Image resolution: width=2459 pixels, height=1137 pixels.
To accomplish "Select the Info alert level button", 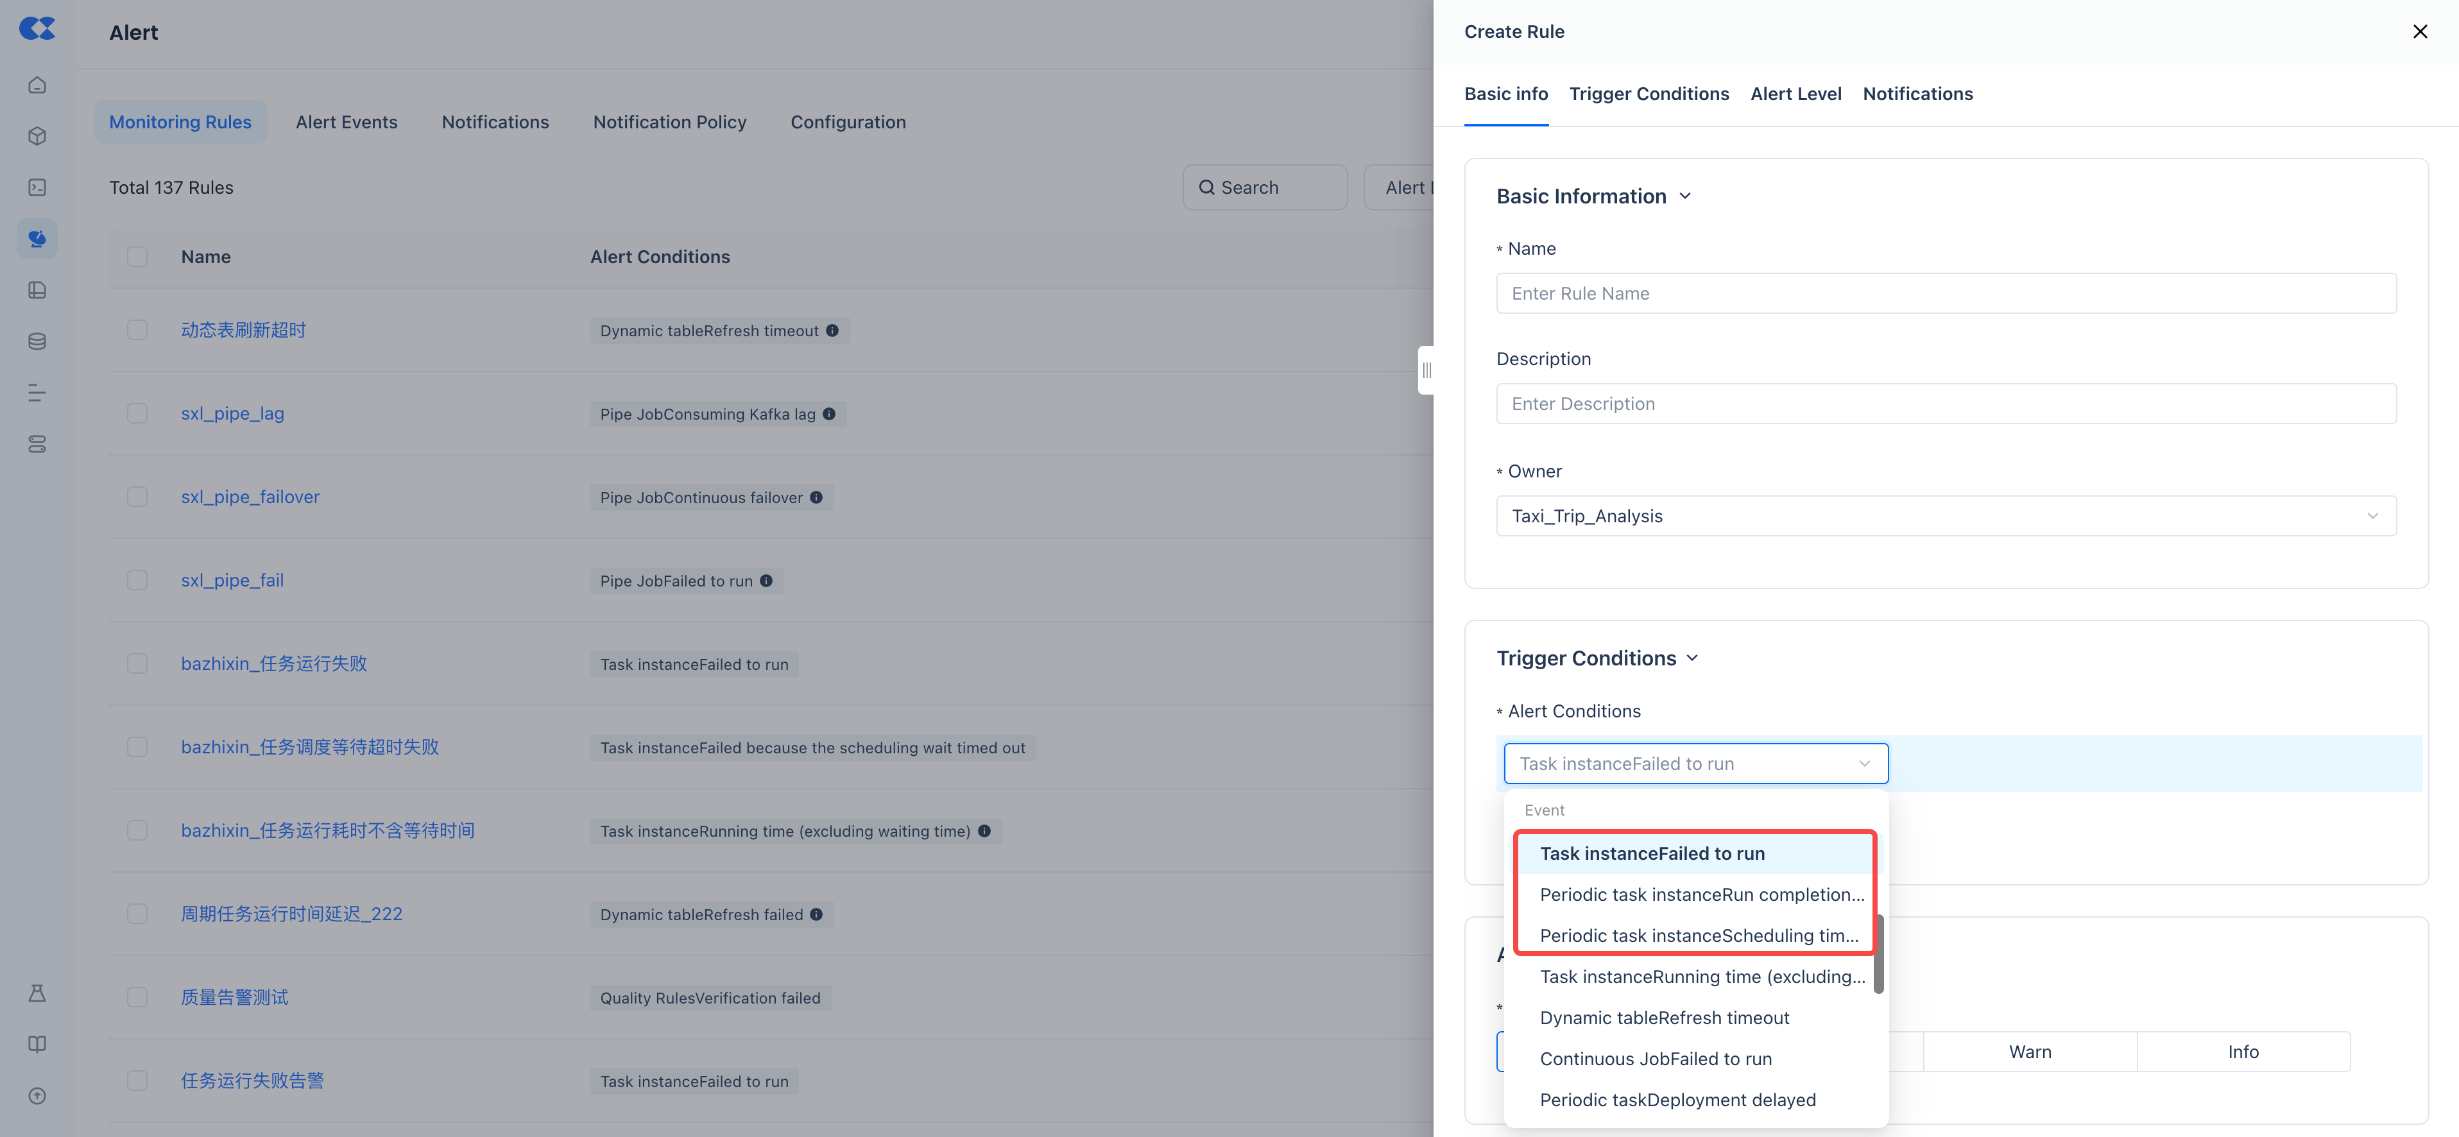I will pyautogui.click(x=2242, y=1051).
